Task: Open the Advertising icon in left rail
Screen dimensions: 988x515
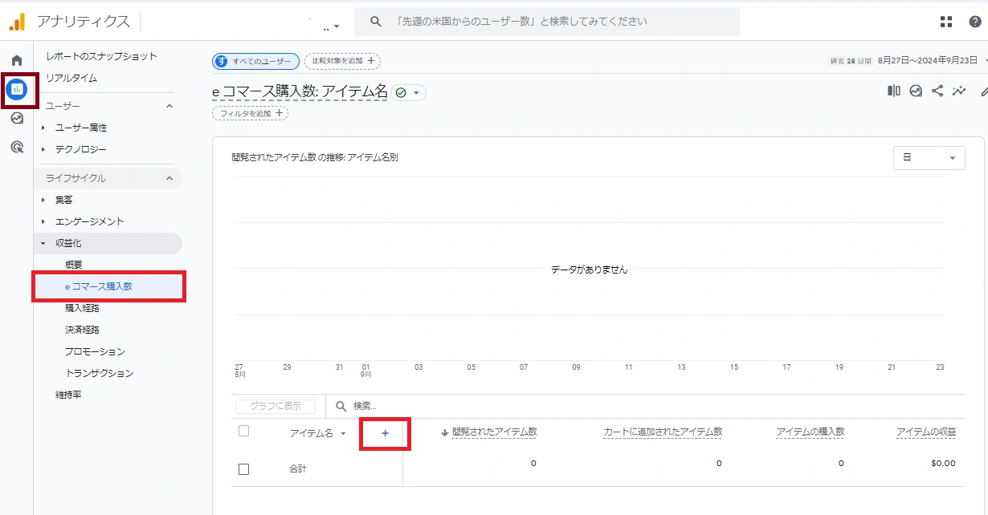Action: 17,147
